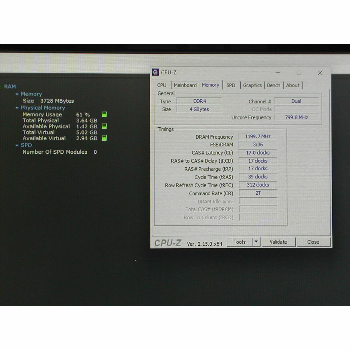The image size is (350, 350).
Task: Click the Total Physical 3.64 GB value
Action: click(x=87, y=121)
